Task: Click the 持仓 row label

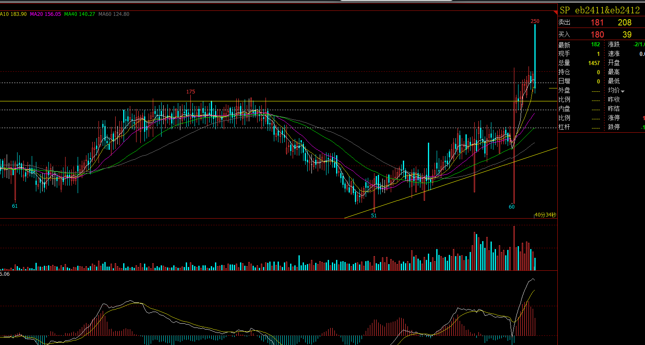Action: click(564, 72)
